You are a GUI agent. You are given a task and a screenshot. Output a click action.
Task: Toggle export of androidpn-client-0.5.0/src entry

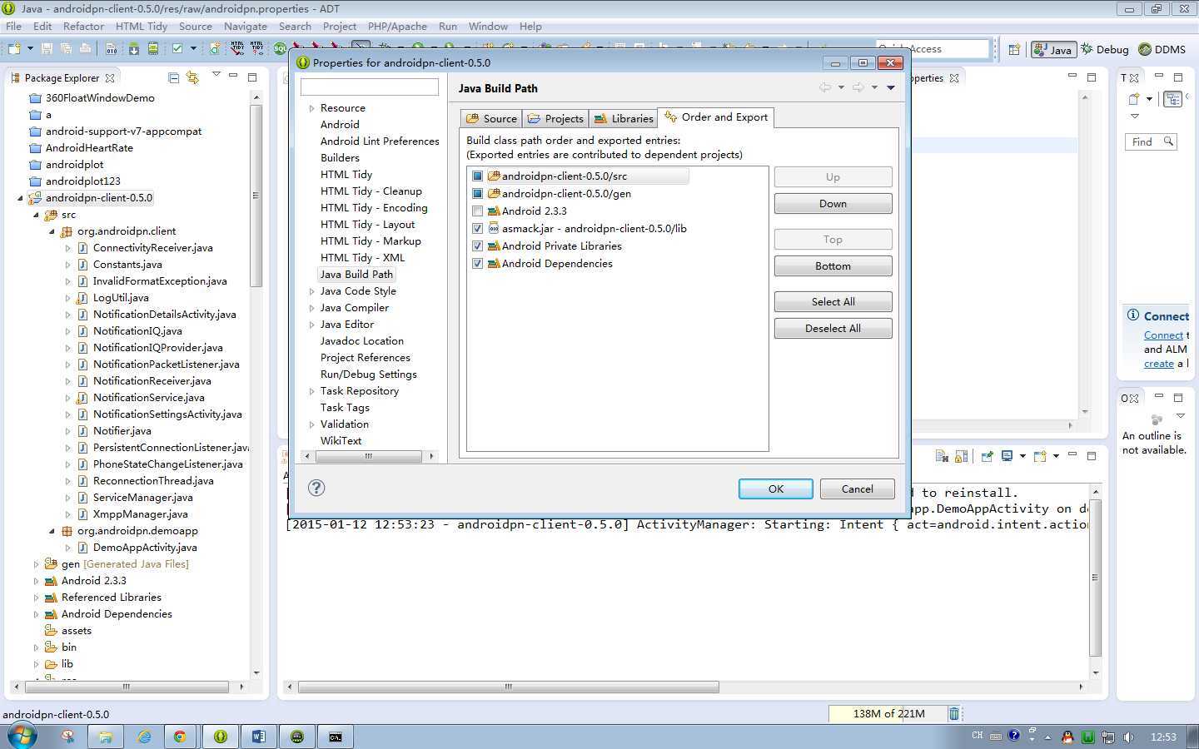point(478,176)
